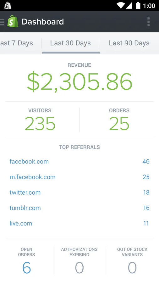Select the Last 30 Days tab
159x283 pixels.
(x=70, y=43)
